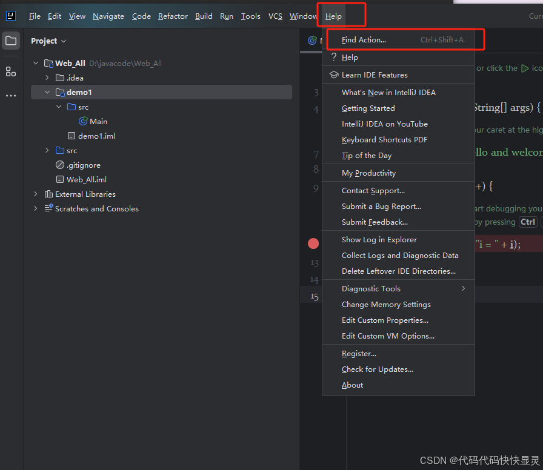Screen dimensions: 543x470
Task: Toggle the red breakpoint in the gutter
Action: [313, 243]
